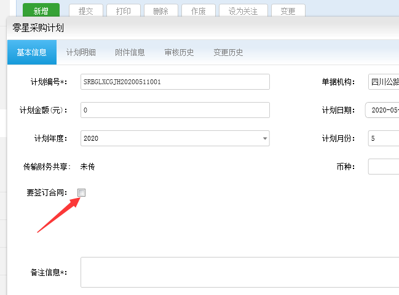Switch to the 计划明细 tab
399x295 pixels.
tap(81, 52)
